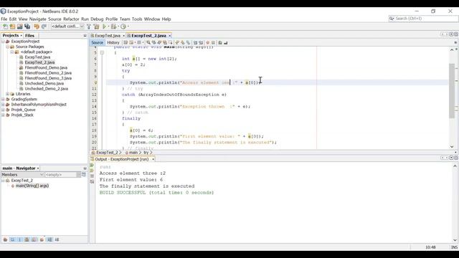Toggle Sort by Source in Navigator
This screenshot has height=258, width=459.
click(x=57, y=239)
